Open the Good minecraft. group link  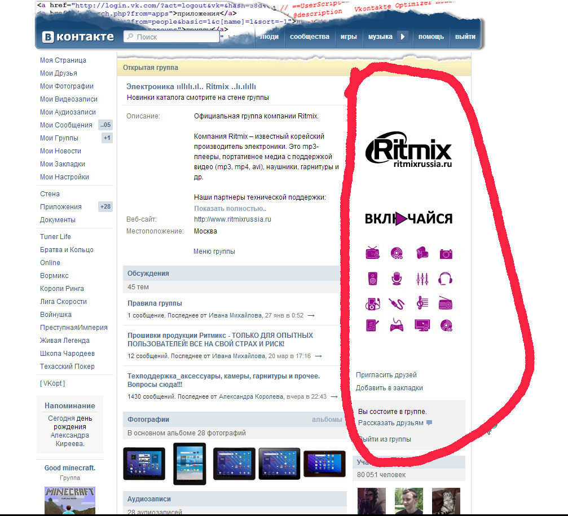pos(70,468)
